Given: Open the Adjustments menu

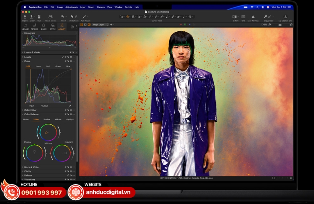Looking at the screenshot, I should point(72,7).
